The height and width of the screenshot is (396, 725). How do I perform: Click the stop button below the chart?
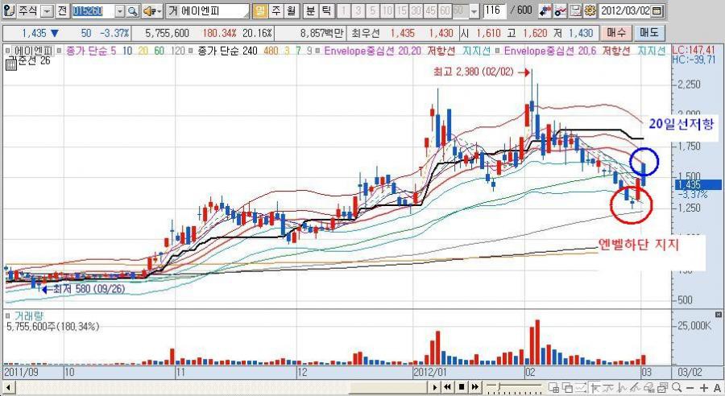[x=462, y=387]
